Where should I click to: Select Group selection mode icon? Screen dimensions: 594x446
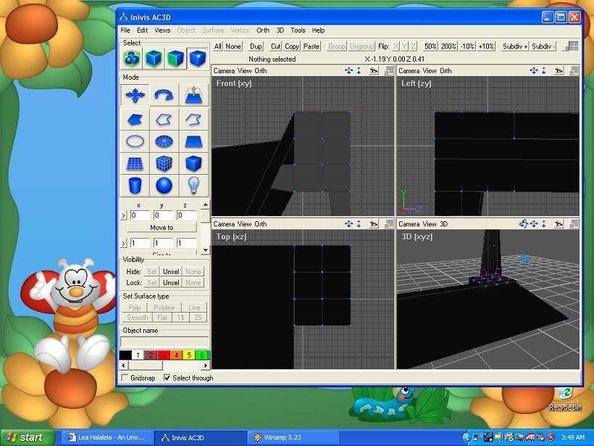coord(131,59)
